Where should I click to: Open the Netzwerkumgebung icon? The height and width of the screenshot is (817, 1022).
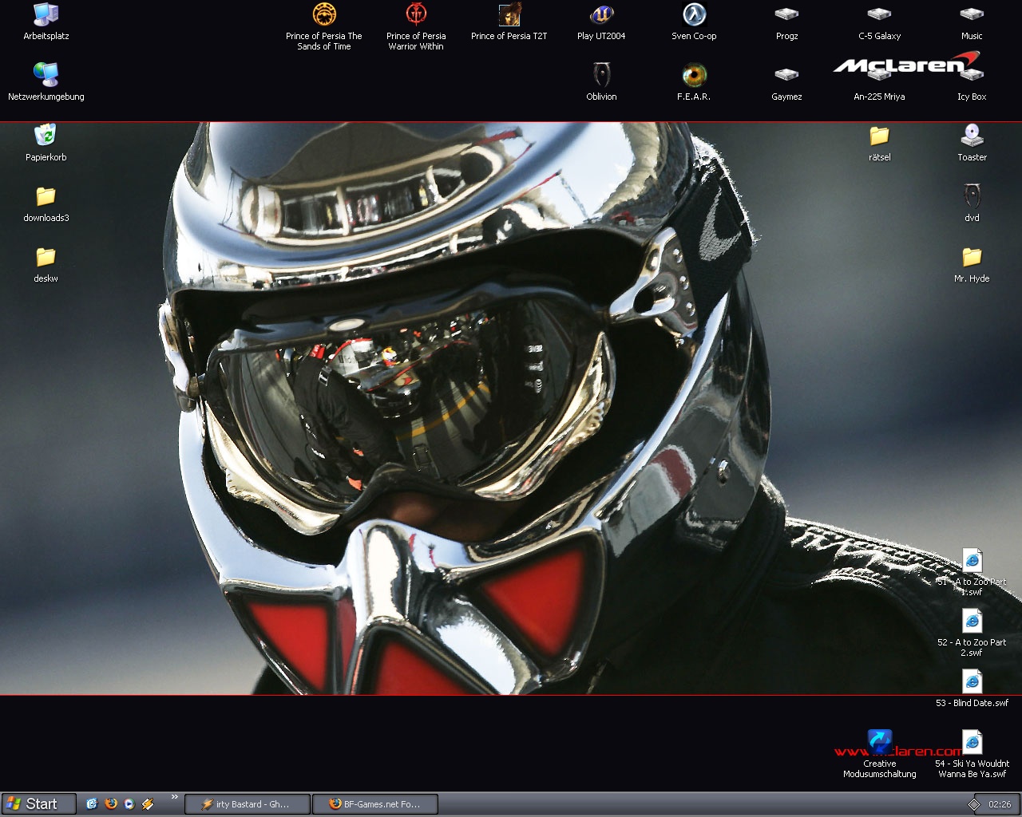tap(46, 82)
